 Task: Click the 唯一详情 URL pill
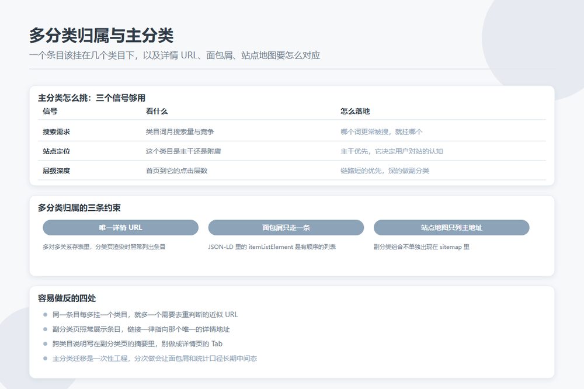tap(121, 228)
